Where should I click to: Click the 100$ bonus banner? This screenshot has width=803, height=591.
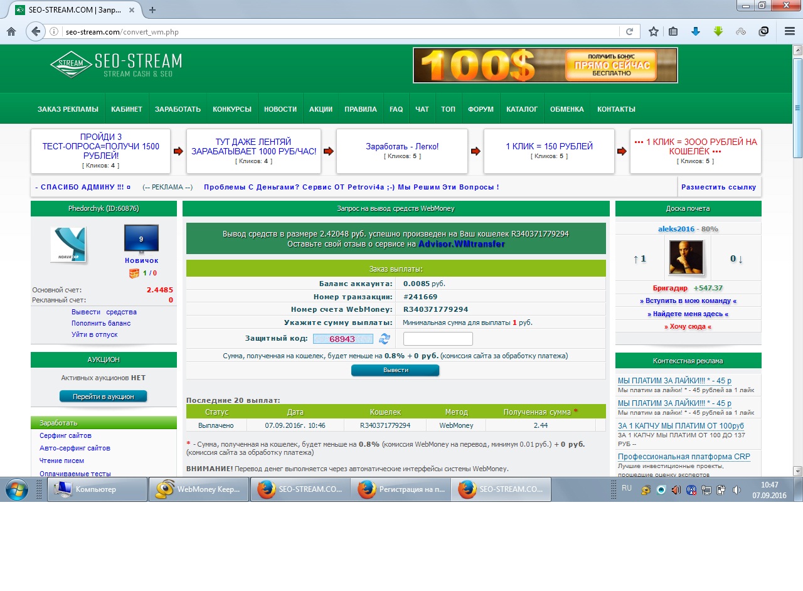545,65
